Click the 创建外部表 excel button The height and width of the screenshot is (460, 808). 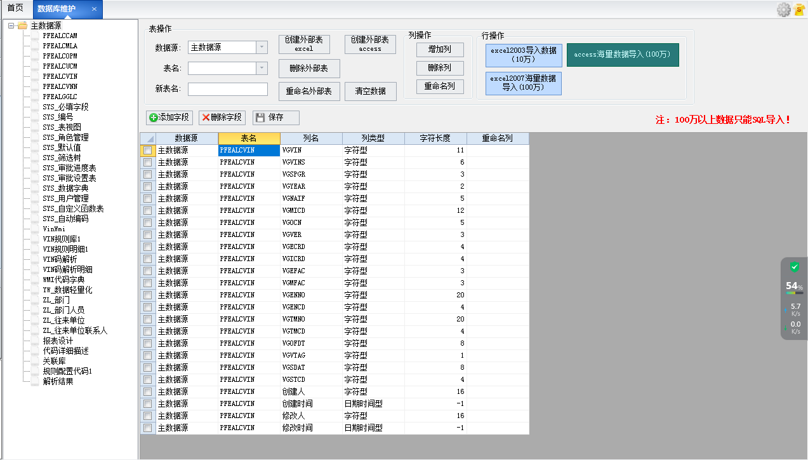(x=304, y=44)
